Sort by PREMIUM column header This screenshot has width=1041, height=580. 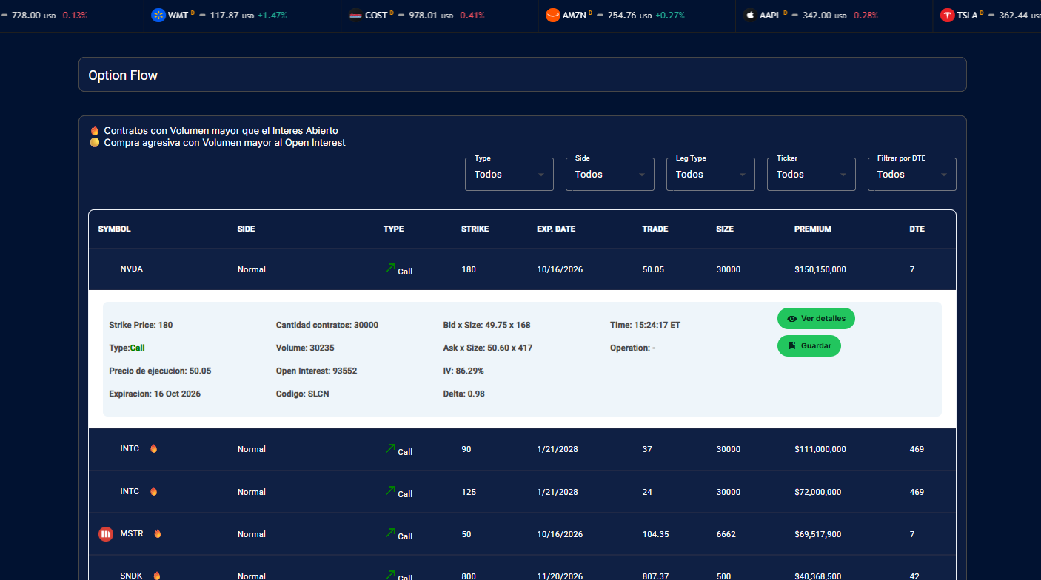point(813,229)
